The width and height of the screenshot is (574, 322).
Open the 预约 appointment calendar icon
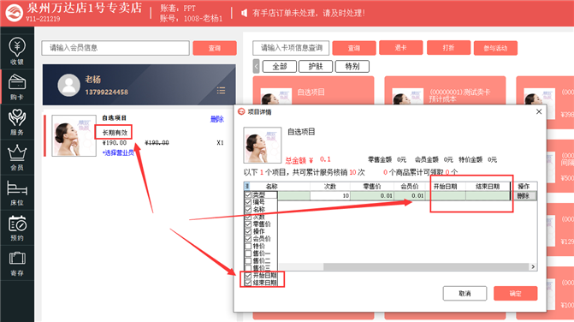click(17, 228)
